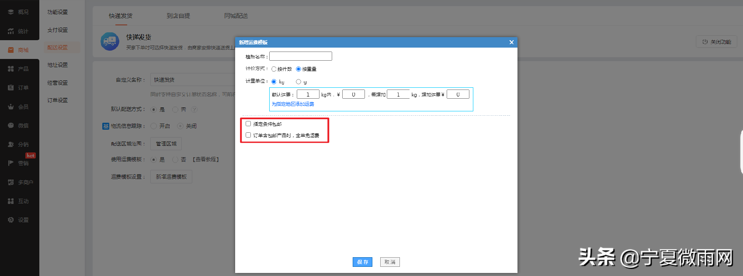Click the default weight field before kg内
This screenshot has width=743, height=276.
pyautogui.click(x=308, y=94)
